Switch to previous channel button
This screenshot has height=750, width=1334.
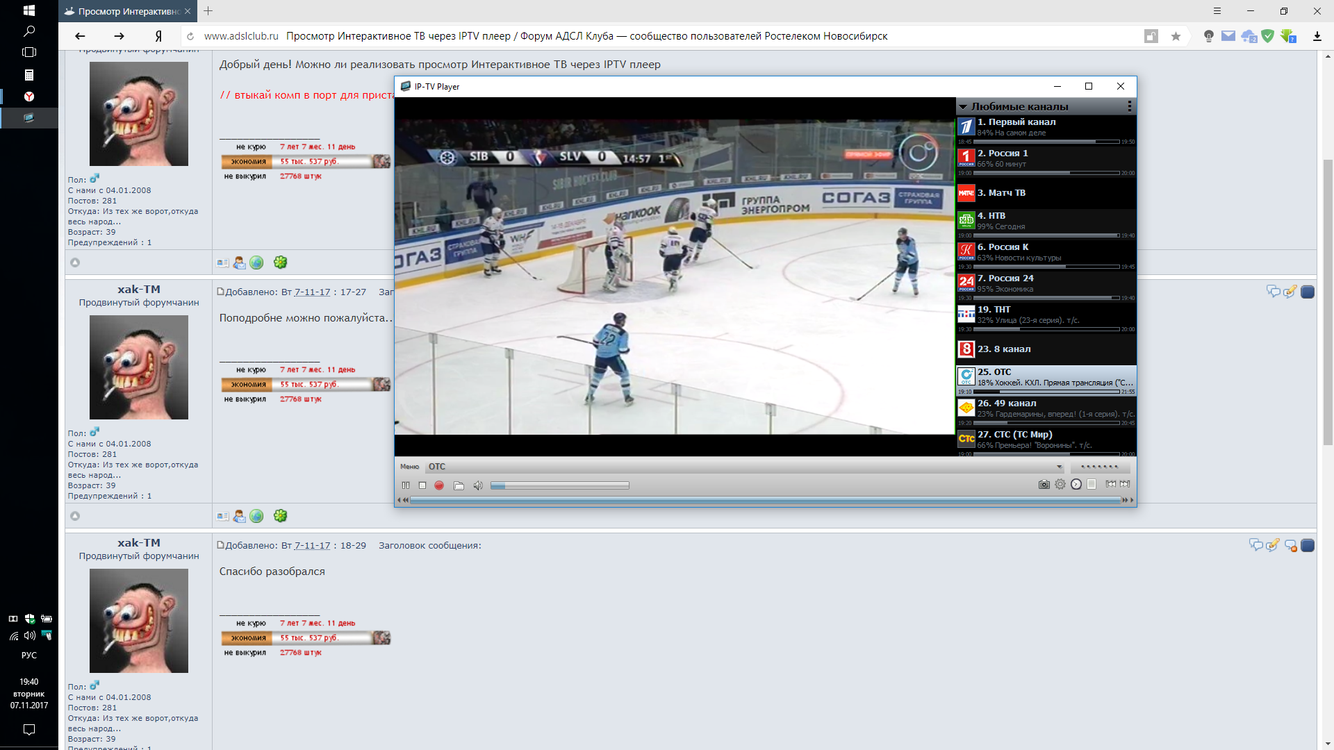point(1111,484)
